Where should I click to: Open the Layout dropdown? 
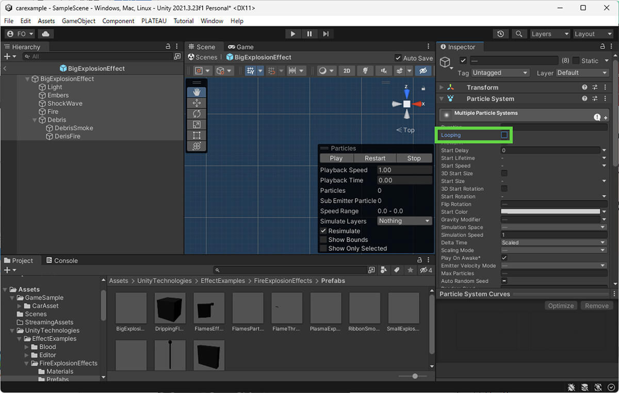click(593, 34)
